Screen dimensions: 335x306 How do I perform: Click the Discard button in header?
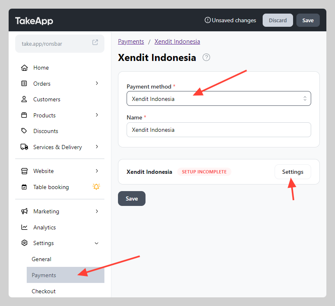point(278,20)
